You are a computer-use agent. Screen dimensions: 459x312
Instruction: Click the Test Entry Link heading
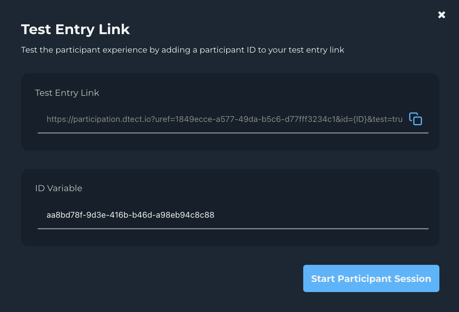67,93
